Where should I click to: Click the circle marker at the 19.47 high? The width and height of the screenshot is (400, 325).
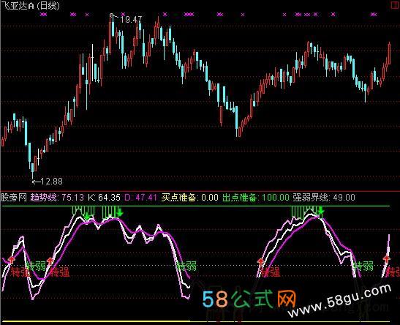[x=111, y=15]
